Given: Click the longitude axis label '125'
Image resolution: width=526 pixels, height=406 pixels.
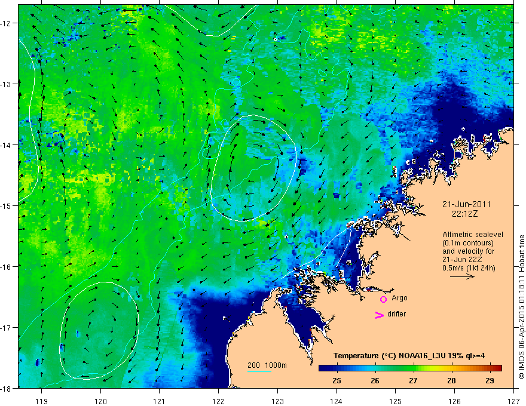Looking at the screenshot, I should click(x=396, y=401).
